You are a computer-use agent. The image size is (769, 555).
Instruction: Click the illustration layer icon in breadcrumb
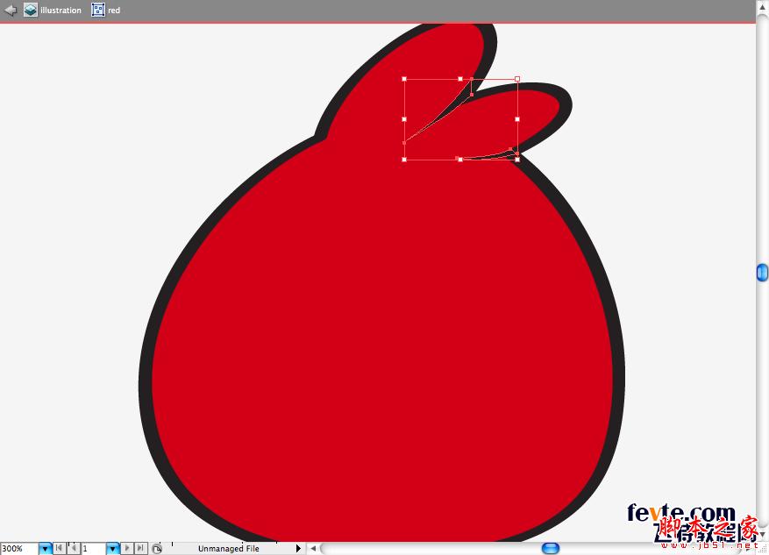tap(31, 10)
